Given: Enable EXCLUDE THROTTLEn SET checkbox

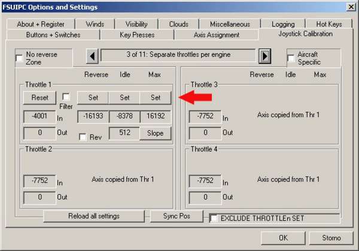Looking at the screenshot, I should tap(214, 218).
